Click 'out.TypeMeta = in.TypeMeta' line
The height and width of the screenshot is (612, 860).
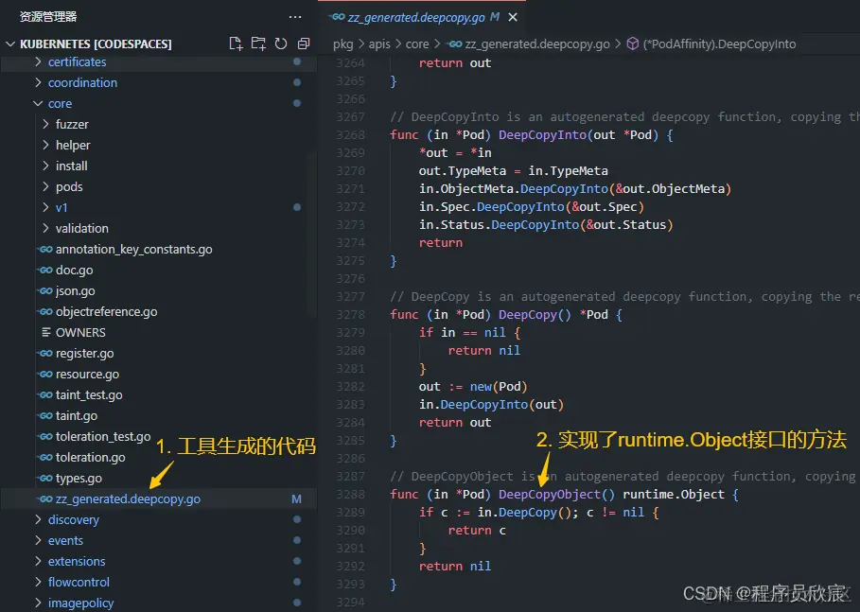(x=513, y=171)
